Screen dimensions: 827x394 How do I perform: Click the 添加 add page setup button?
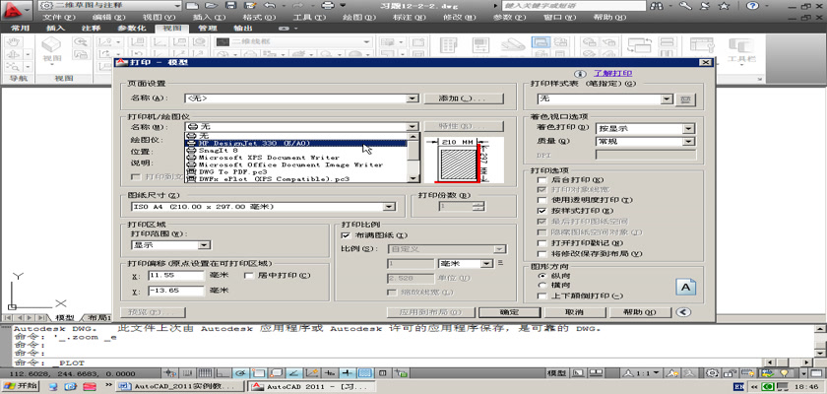click(x=464, y=98)
